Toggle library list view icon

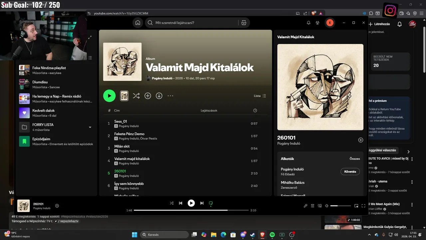click(x=90, y=58)
